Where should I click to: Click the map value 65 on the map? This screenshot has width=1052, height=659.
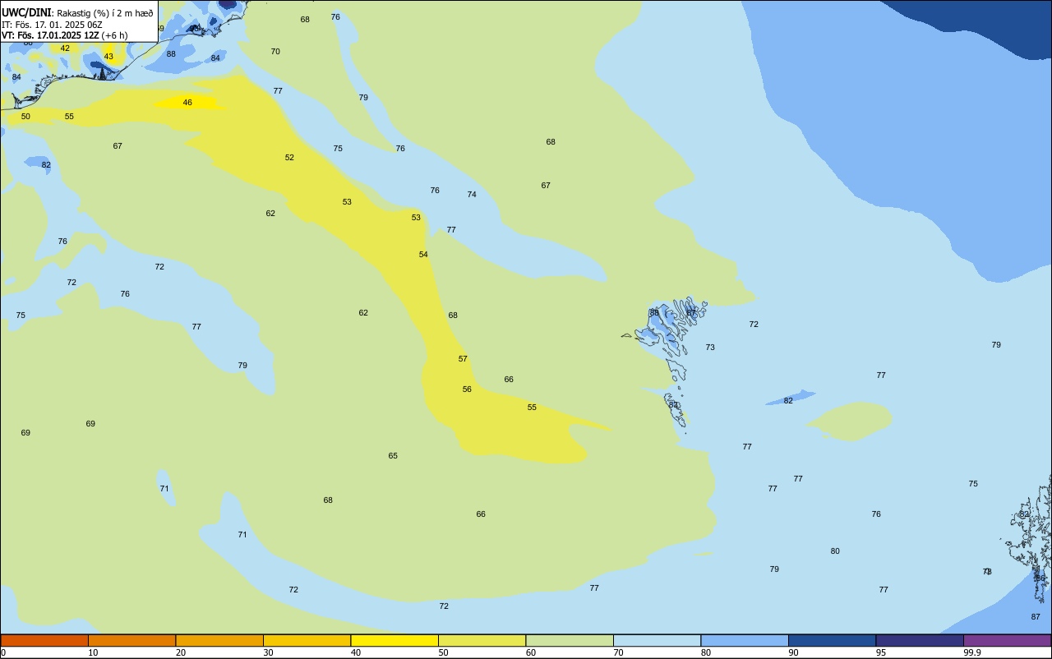[x=393, y=456]
